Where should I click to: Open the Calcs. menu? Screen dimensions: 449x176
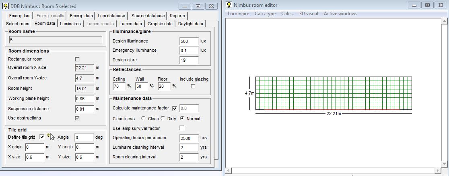(x=287, y=14)
